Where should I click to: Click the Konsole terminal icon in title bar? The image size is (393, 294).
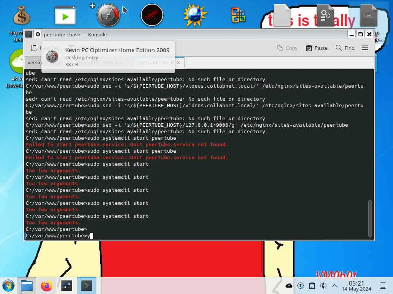pyautogui.click(x=29, y=34)
